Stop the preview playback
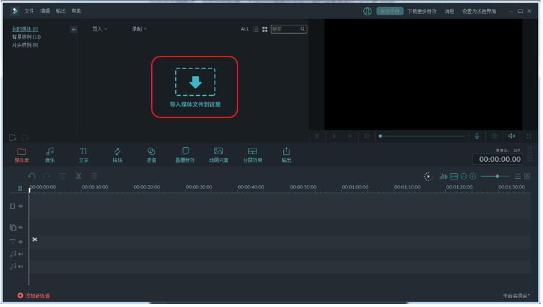Screen dimensions: 543x307 click(366, 136)
